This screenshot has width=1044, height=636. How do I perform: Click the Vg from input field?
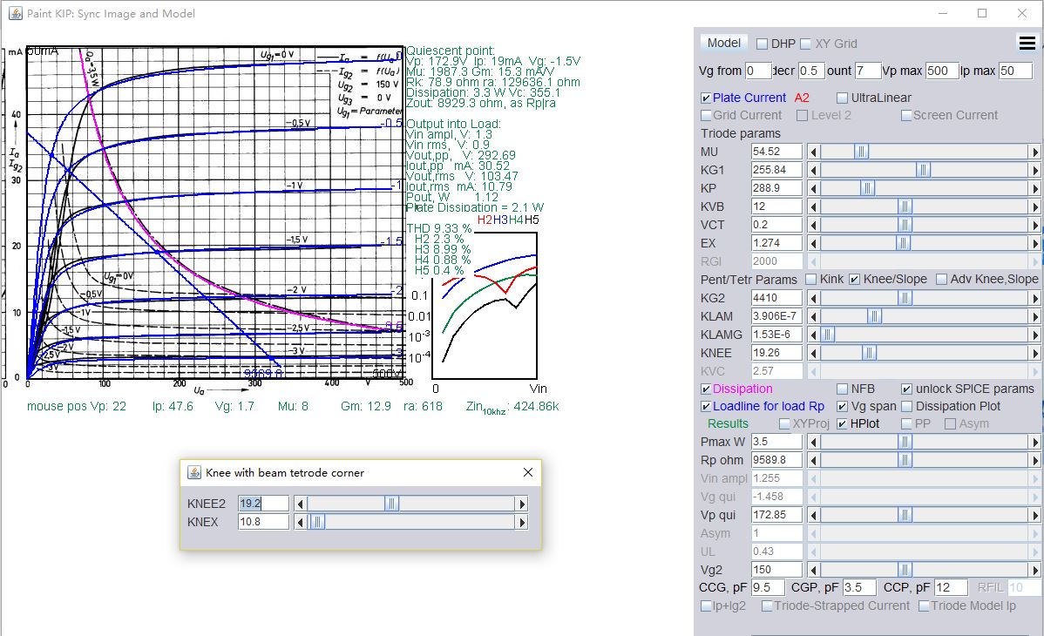(757, 71)
